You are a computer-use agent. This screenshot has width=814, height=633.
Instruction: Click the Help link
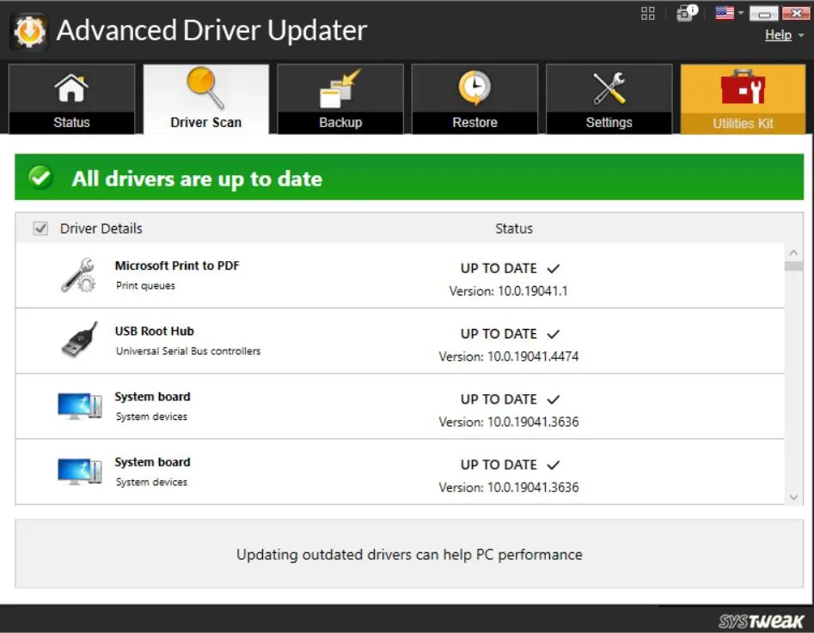pos(777,35)
